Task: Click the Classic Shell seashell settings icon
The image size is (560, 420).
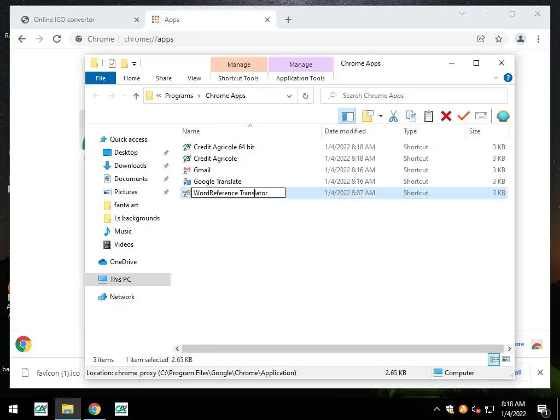Action: coord(503,116)
